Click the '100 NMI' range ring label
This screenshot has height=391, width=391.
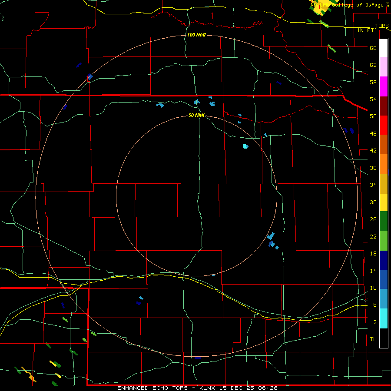(196, 35)
